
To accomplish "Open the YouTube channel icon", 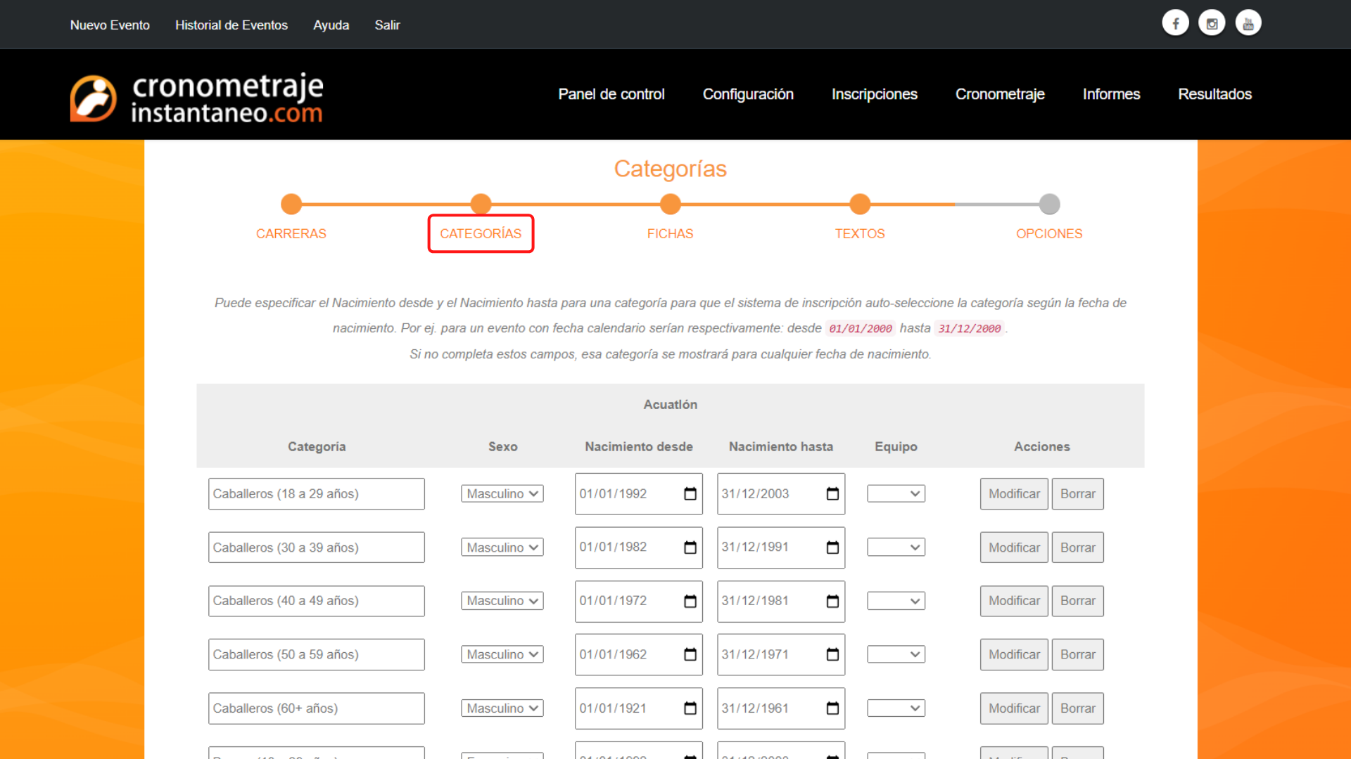I will (1248, 22).
